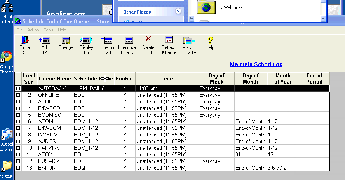Select the BUSADV queue name cell
Image resolution: width=345 pixels, height=180 pixels.
[x=55, y=161]
